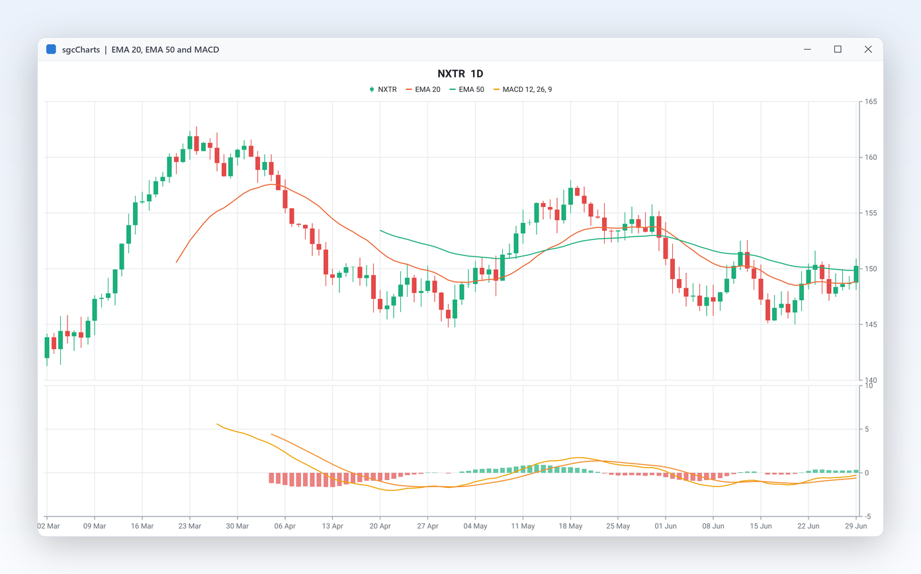Toggle the MACD 12, 26, 9 legend entry
The height and width of the screenshot is (574, 921).
(523, 89)
